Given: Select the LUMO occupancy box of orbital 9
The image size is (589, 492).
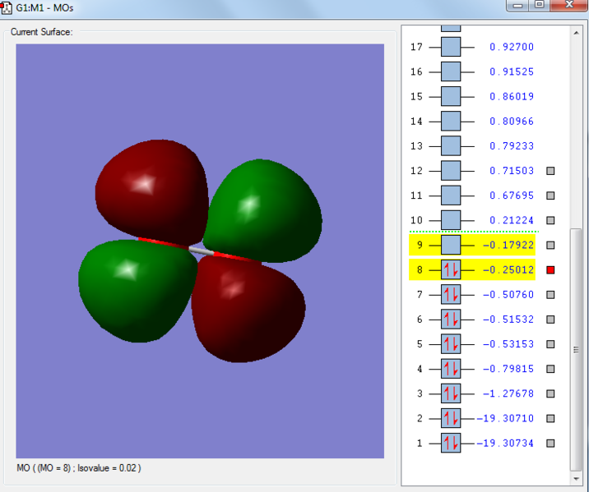Looking at the screenshot, I should [451, 245].
